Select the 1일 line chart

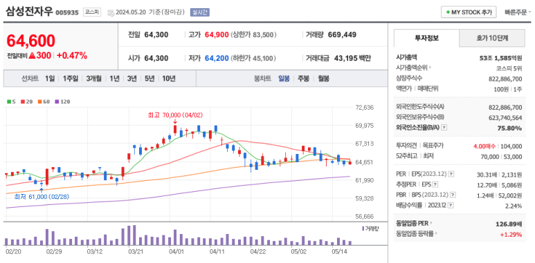pyautogui.click(x=50, y=79)
